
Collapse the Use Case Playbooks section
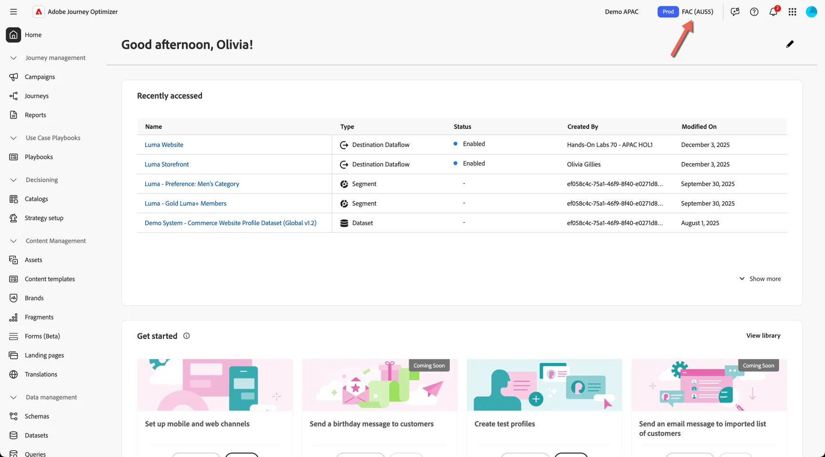(x=13, y=138)
